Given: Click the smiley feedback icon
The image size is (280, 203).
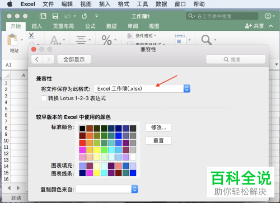Looking at the screenshot, I should click(x=268, y=16).
